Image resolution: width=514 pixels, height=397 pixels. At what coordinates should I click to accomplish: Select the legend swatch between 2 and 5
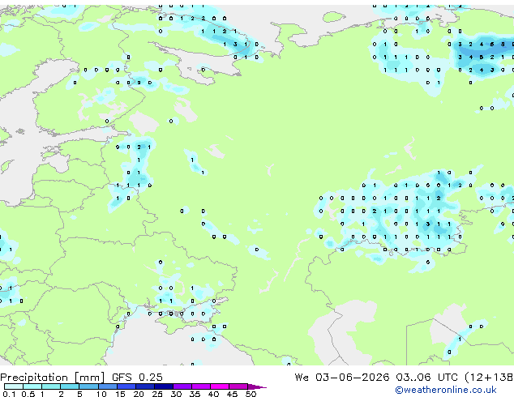coord(70,386)
